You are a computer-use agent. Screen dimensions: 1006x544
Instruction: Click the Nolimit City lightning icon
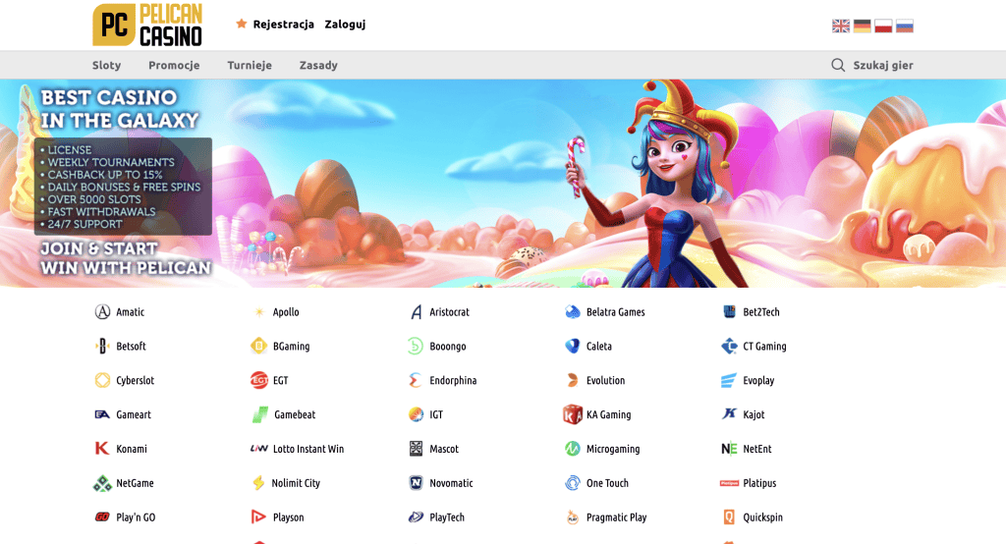(x=258, y=482)
